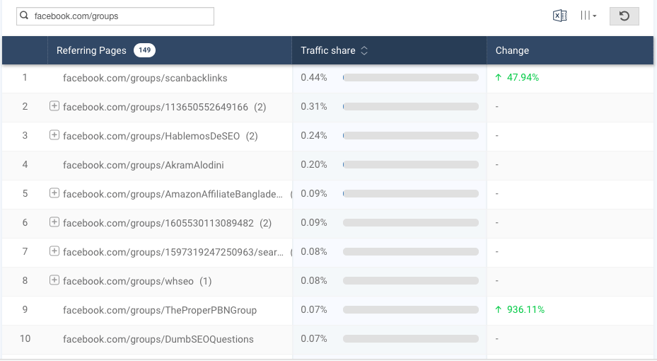
Task: Click the Referring Pages column header
Action: (91, 51)
